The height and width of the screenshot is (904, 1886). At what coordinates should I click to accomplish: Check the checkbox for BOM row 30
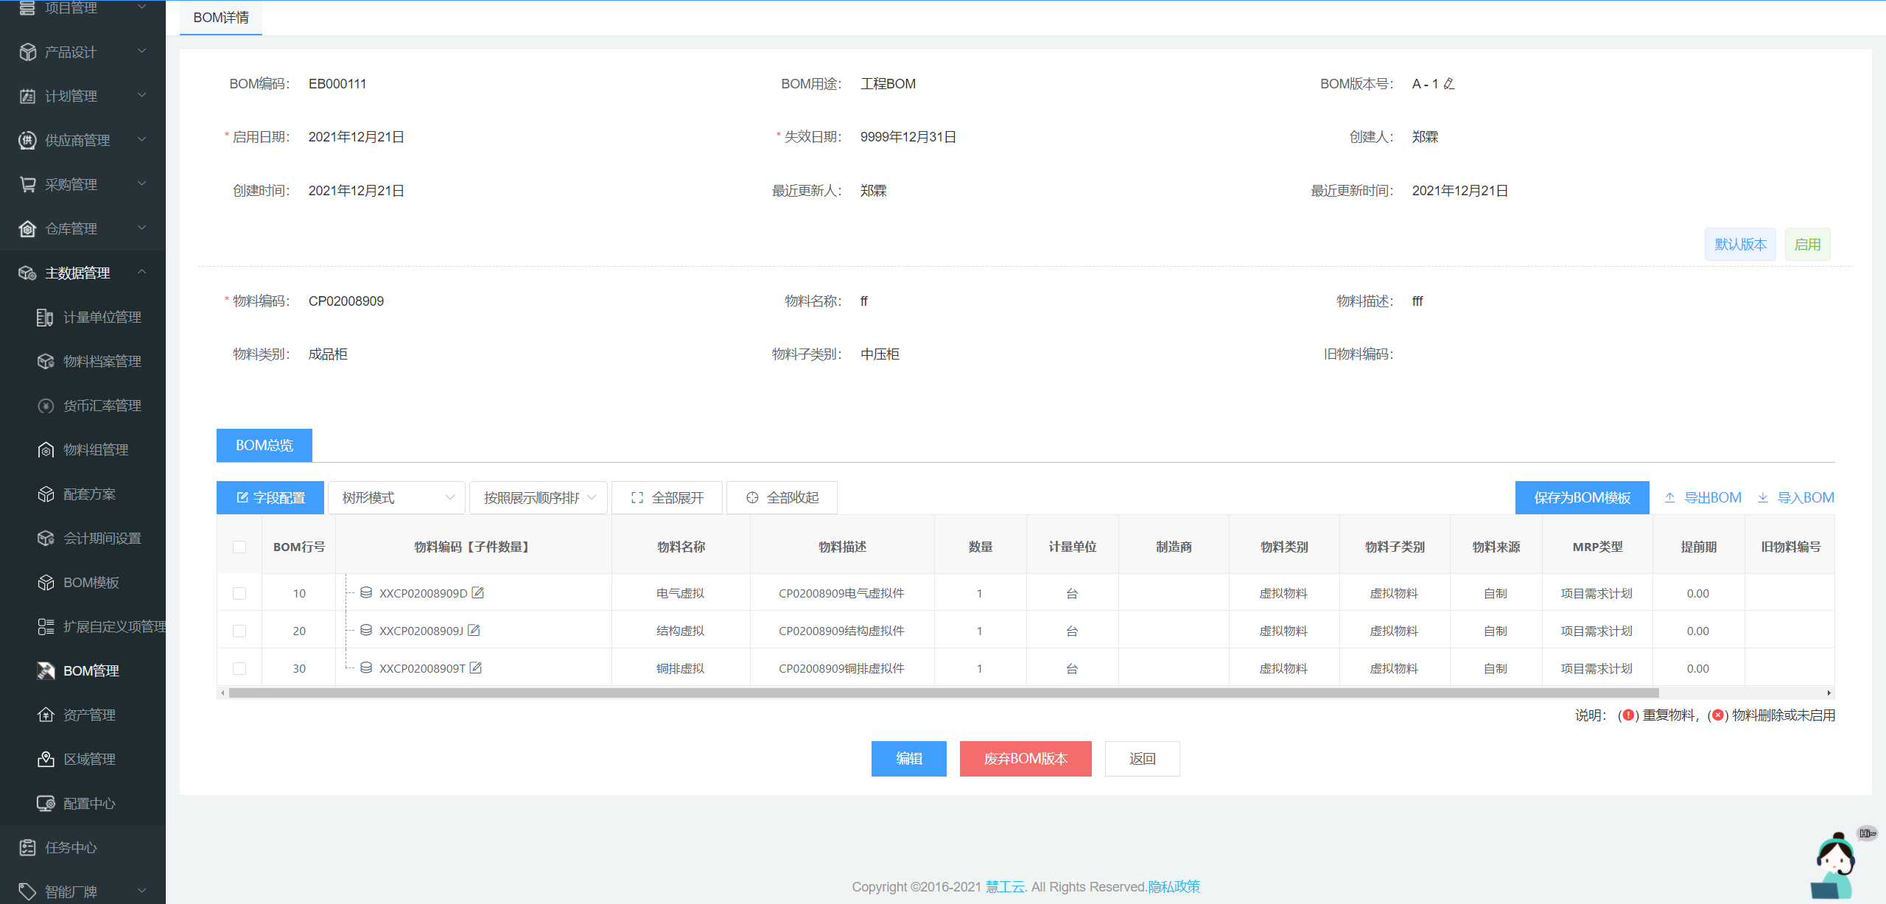239,669
